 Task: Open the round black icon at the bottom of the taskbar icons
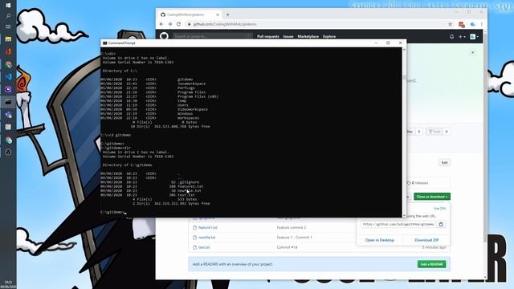pyautogui.click(x=8, y=153)
